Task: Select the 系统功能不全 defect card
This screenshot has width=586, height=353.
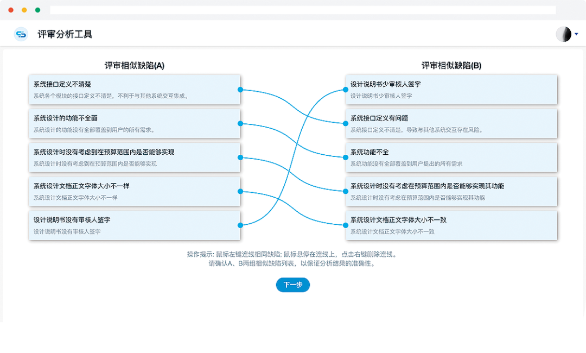Action: click(x=451, y=157)
